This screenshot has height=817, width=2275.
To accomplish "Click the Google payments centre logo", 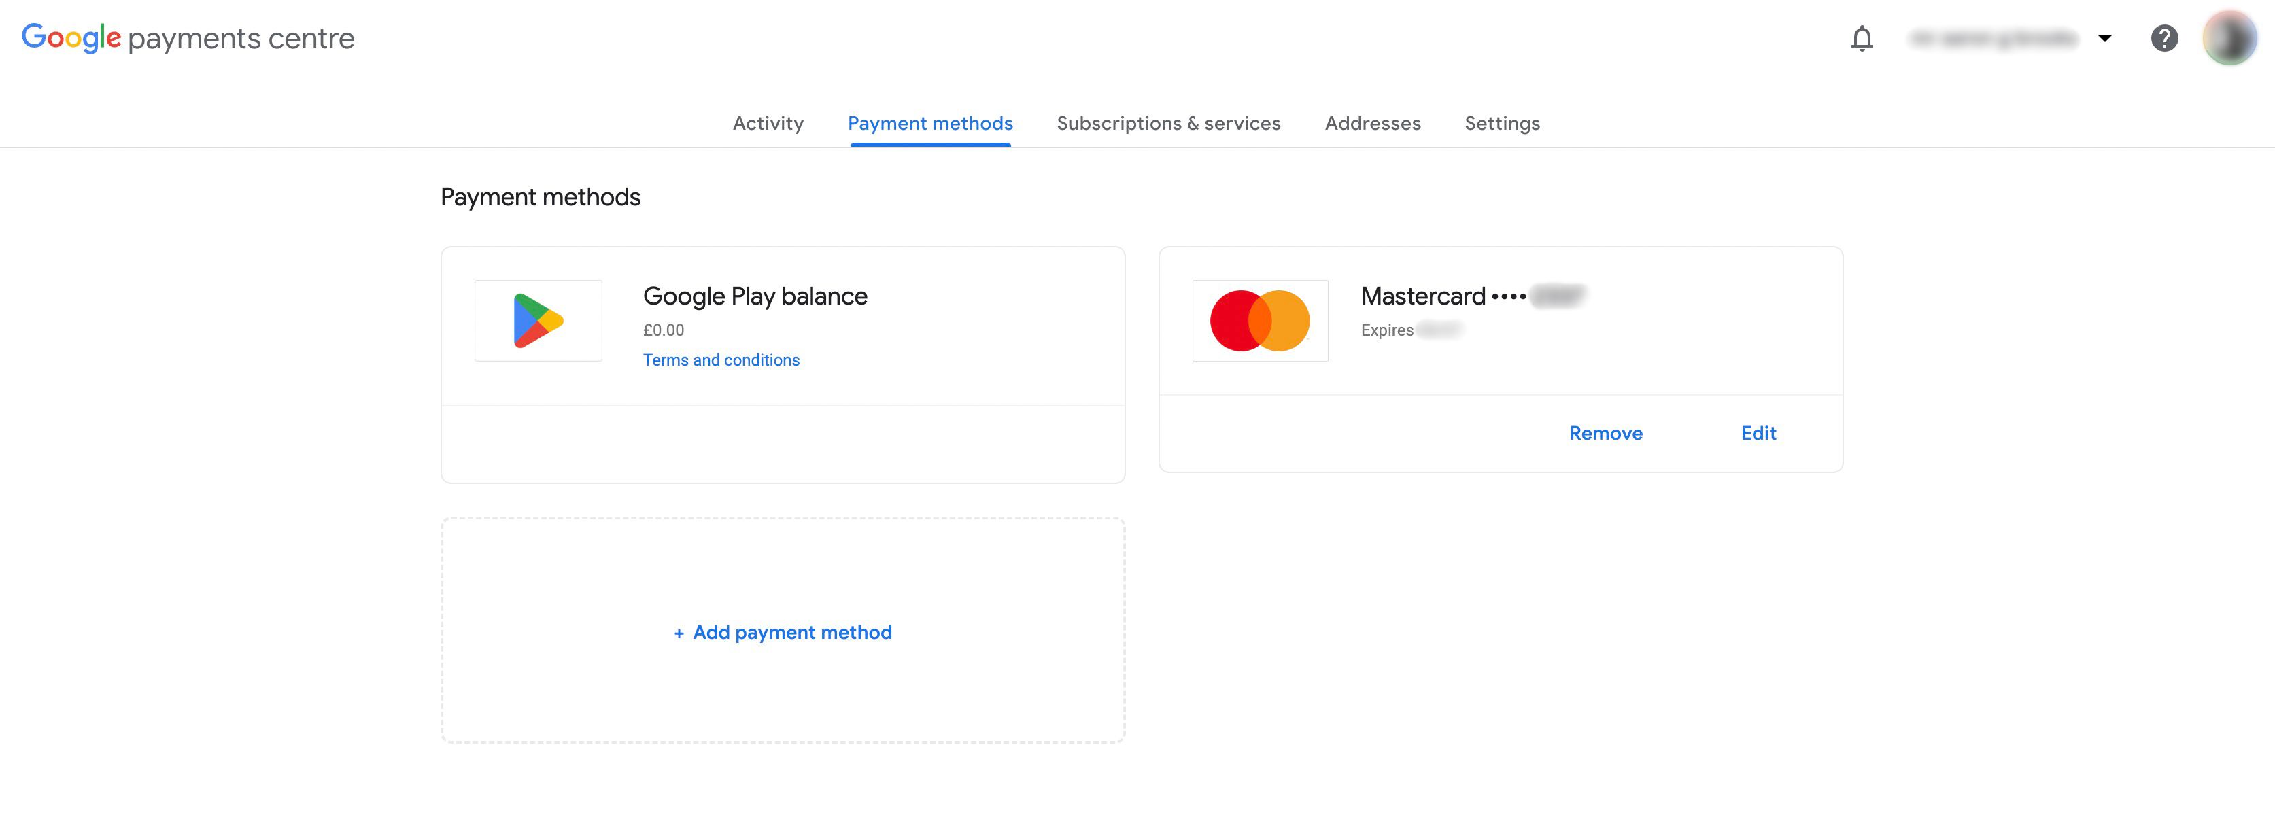I will (x=187, y=37).
